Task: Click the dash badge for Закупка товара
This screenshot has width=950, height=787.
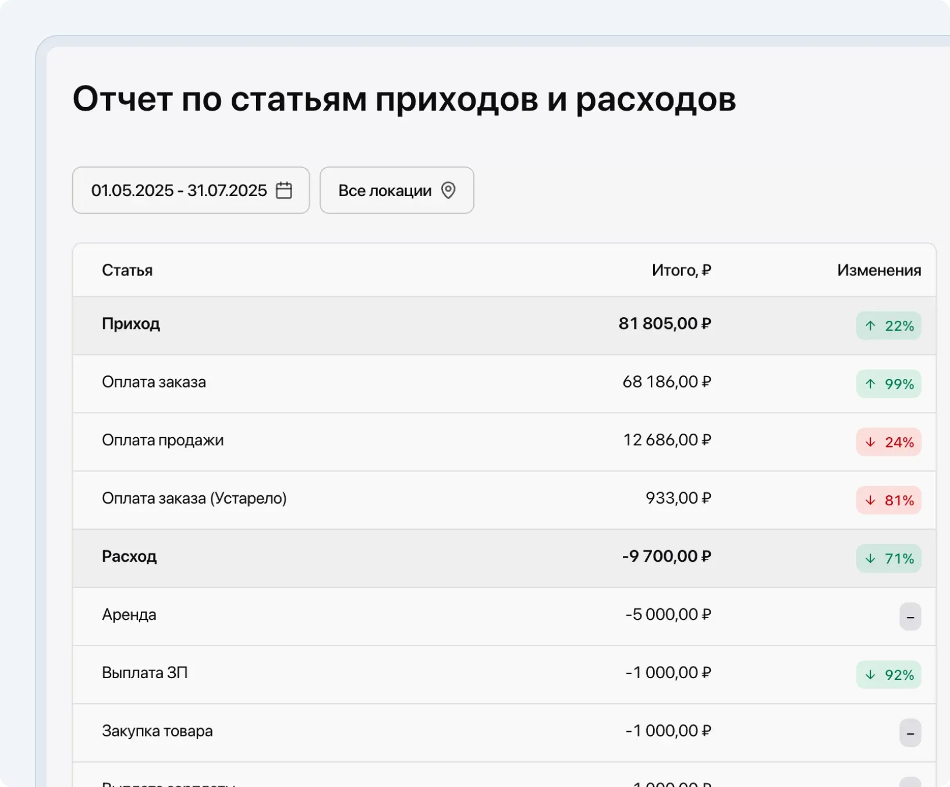Action: point(910,733)
